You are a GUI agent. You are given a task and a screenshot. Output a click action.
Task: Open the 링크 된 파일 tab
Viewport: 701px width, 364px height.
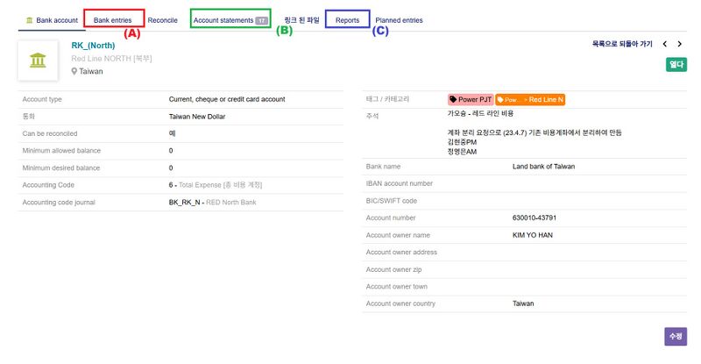pyautogui.click(x=301, y=20)
